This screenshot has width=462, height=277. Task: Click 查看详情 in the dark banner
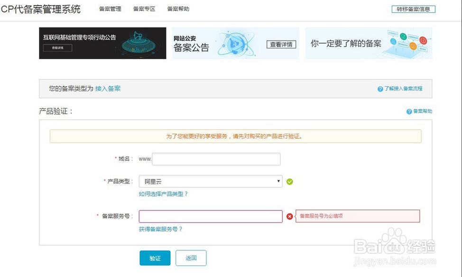point(57,48)
